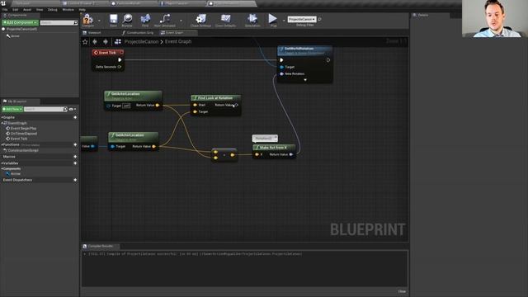
Task: Expand the SetWorldRotation node advanced arrow
Action: [x=305, y=80]
